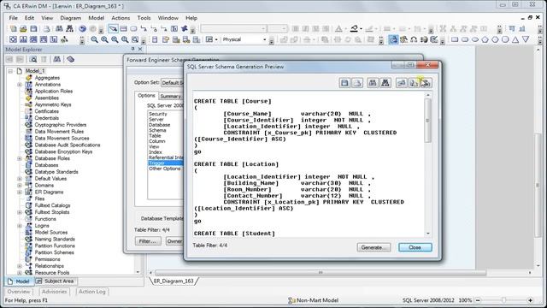This screenshot has height=308, width=547.
Task: Select the Naming Standards tree item
Action: tap(55, 240)
